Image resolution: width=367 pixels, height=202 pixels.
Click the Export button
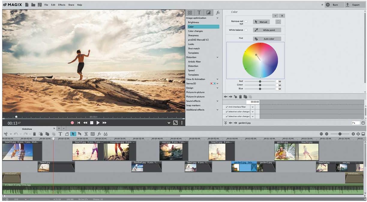click(353, 5)
